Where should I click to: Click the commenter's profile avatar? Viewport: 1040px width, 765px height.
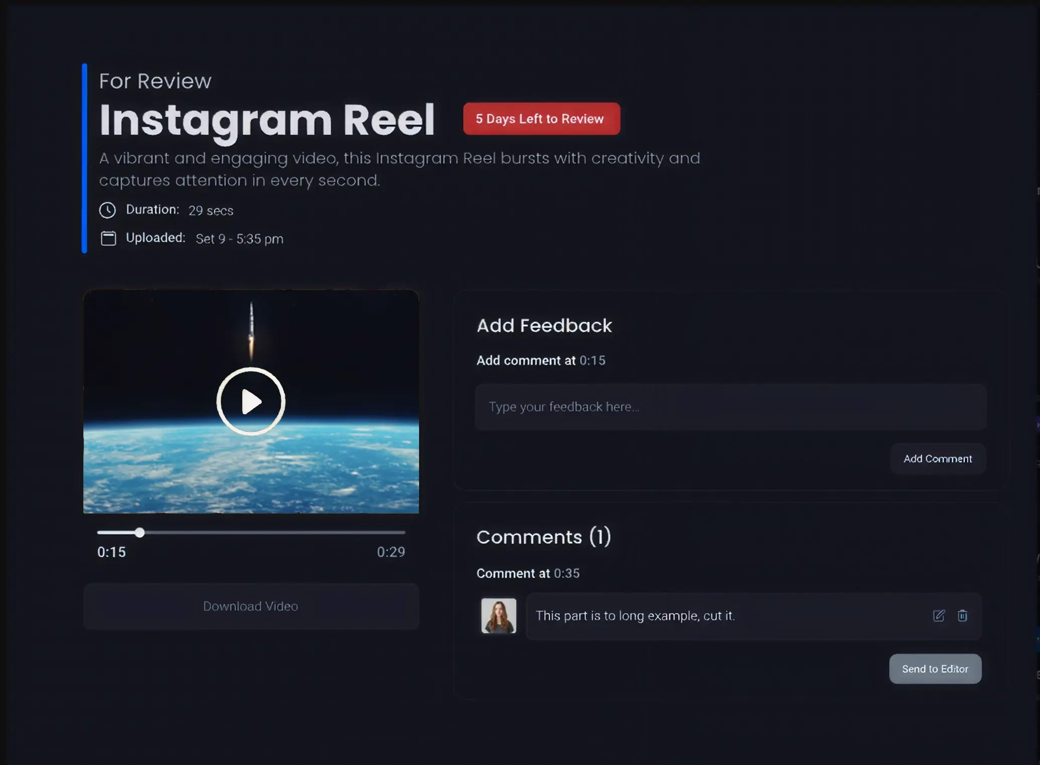coord(498,616)
